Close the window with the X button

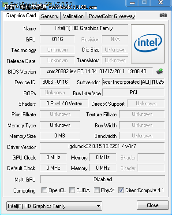pyautogui.click(x=161, y=3)
